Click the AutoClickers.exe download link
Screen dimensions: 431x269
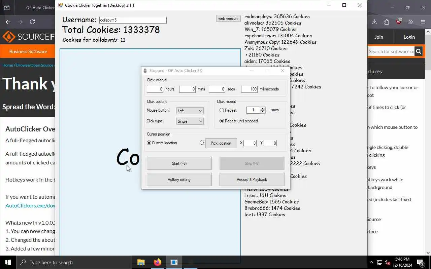[x=30, y=205]
